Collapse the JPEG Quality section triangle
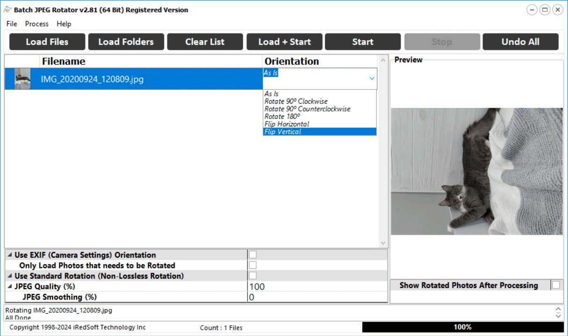The width and height of the screenshot is (568, 336). point(10,287)
